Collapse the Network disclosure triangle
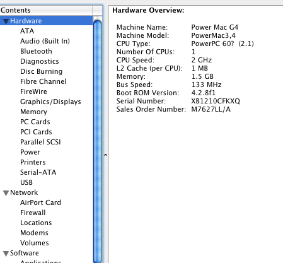The width and height of the screenshot is (283, 263). [x=6, y=193]
